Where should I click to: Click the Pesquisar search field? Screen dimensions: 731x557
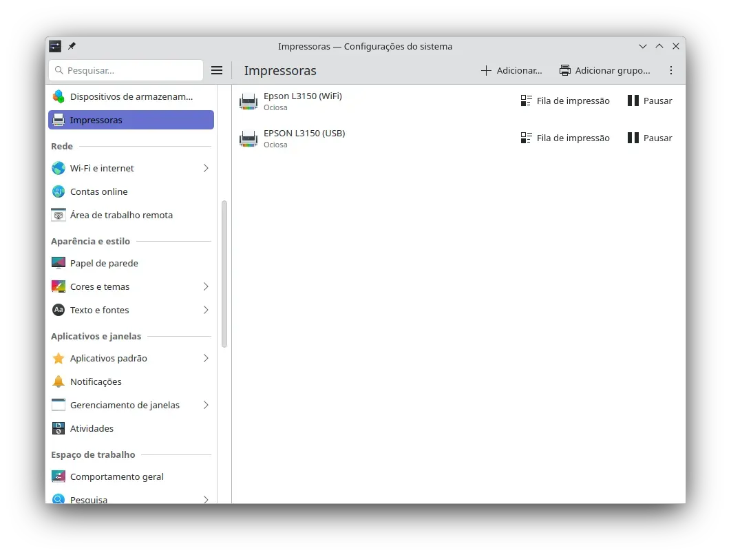pos(126,70)
